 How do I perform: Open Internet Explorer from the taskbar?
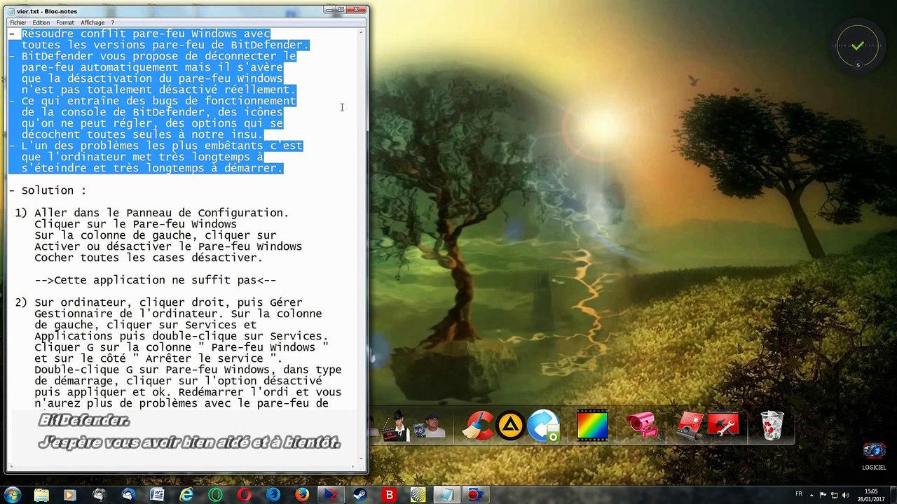coord(186,495)
